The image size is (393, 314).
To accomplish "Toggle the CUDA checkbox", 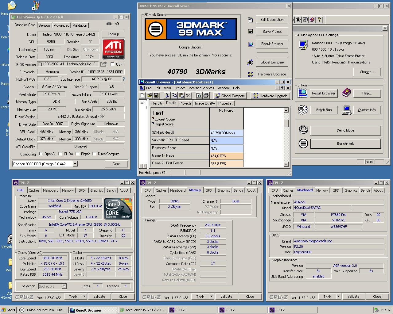I will [x=60, y=154].
